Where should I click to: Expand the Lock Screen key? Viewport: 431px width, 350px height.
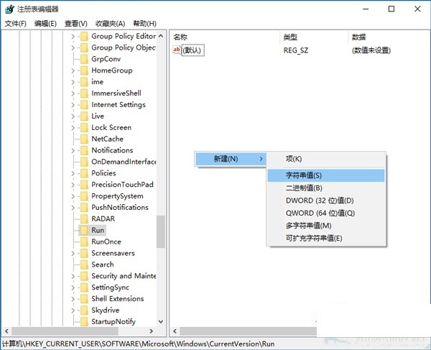coord(73,128)
